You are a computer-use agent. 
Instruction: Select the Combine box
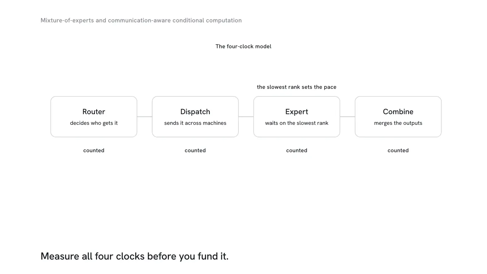coord(398,117)
